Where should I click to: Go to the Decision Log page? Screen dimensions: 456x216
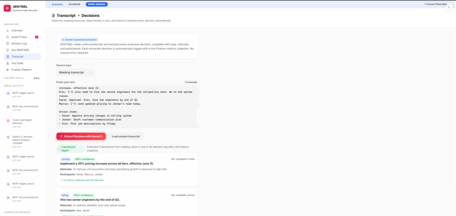point(19,44)
